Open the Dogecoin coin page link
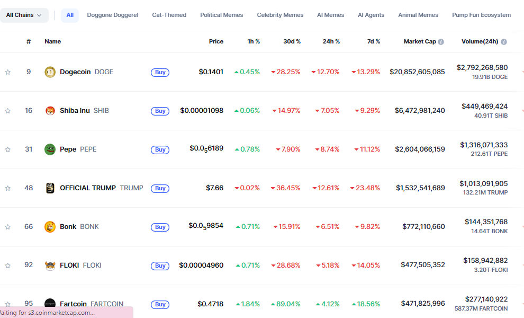Viewport: 524px width, 318px height. (x=87, y=72)
